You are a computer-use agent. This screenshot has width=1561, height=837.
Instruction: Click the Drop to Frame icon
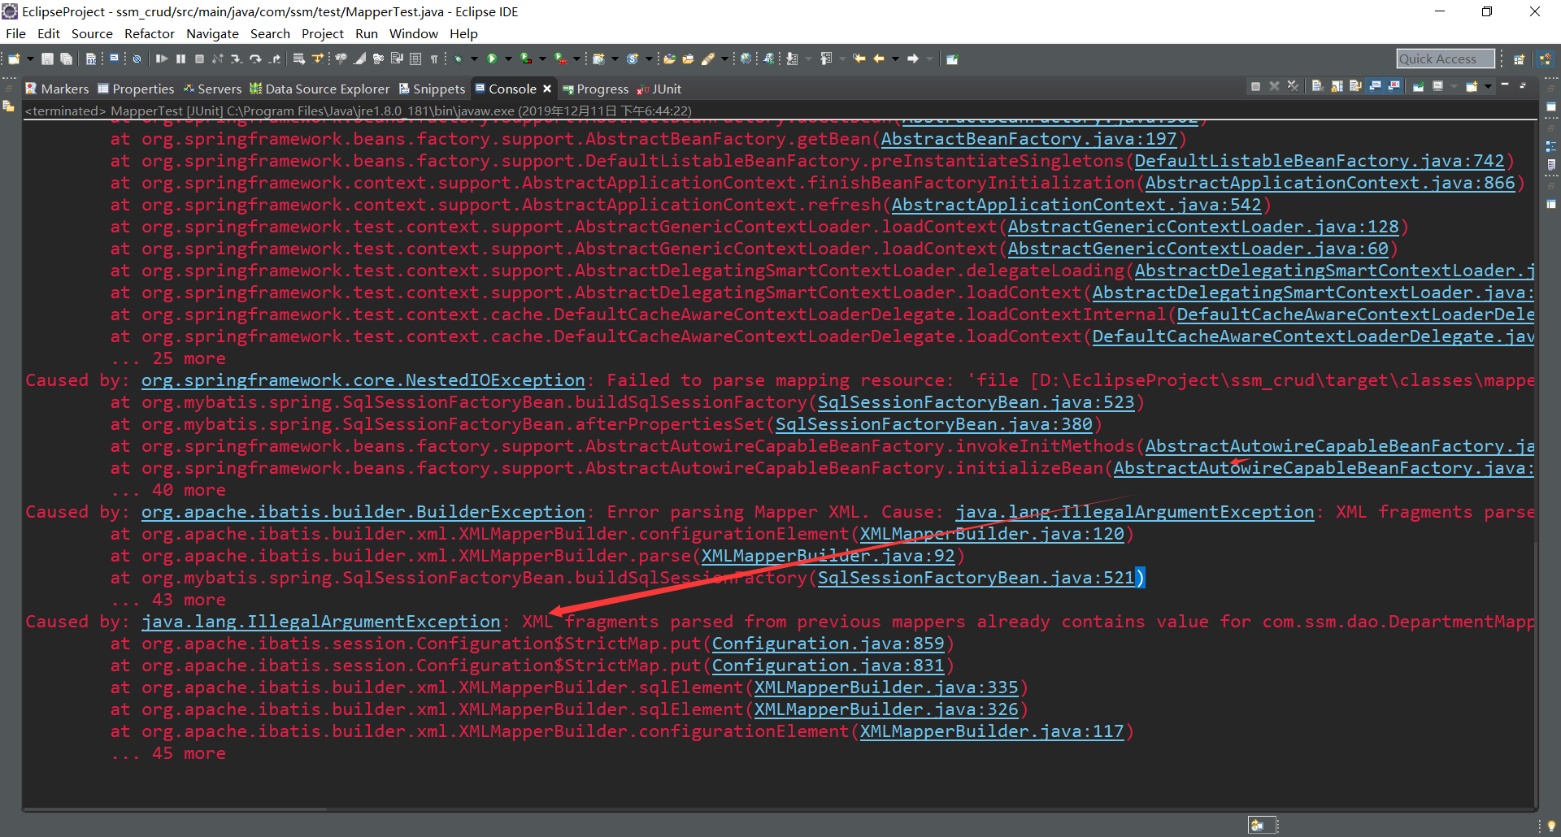[x=298, y=59]
